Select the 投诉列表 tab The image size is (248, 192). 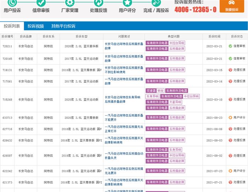12,26
